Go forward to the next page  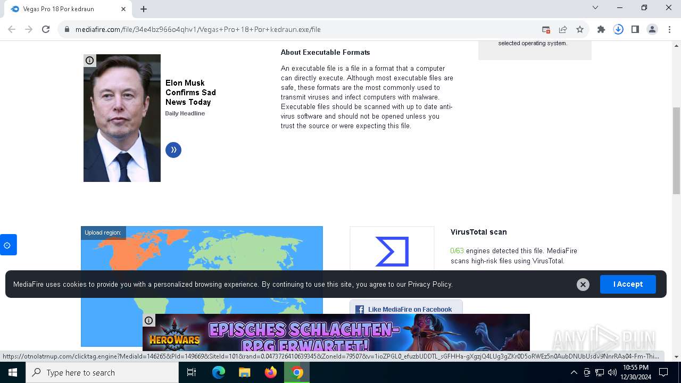(29, 29)
